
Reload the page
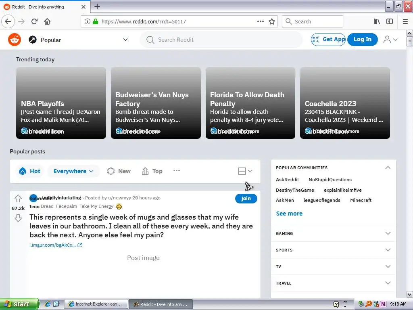pos(35,21)
